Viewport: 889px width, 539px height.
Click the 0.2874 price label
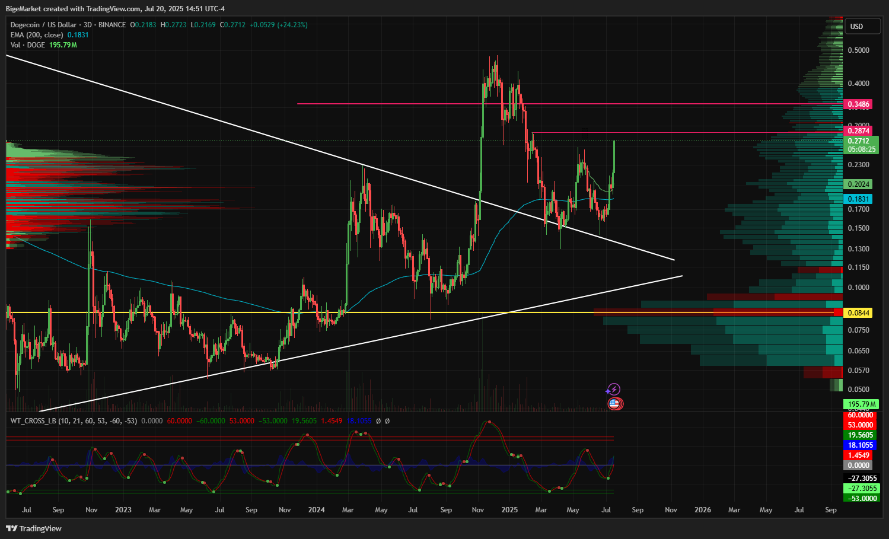point(858,131)
